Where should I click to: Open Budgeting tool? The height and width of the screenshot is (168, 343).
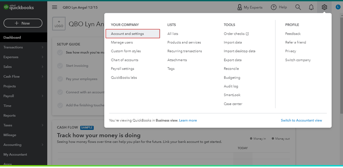coord(232,77)
